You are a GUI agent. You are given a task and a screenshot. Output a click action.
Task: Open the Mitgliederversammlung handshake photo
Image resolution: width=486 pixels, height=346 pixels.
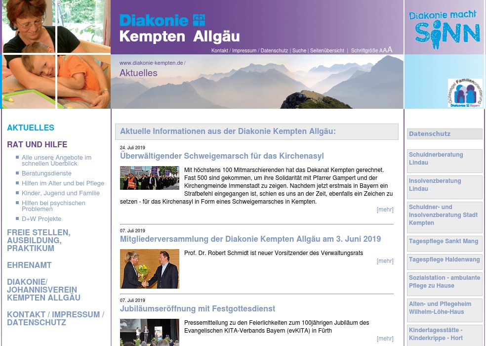click(149, 269)
